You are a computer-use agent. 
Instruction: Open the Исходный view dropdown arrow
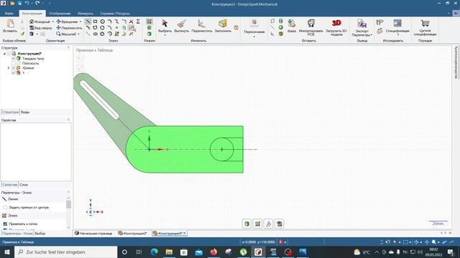tap(52, 21)
